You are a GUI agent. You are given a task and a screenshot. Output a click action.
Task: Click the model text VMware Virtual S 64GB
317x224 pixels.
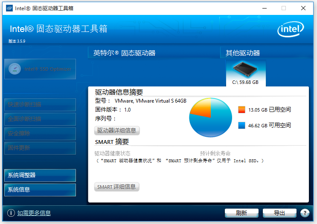[151, 101]
